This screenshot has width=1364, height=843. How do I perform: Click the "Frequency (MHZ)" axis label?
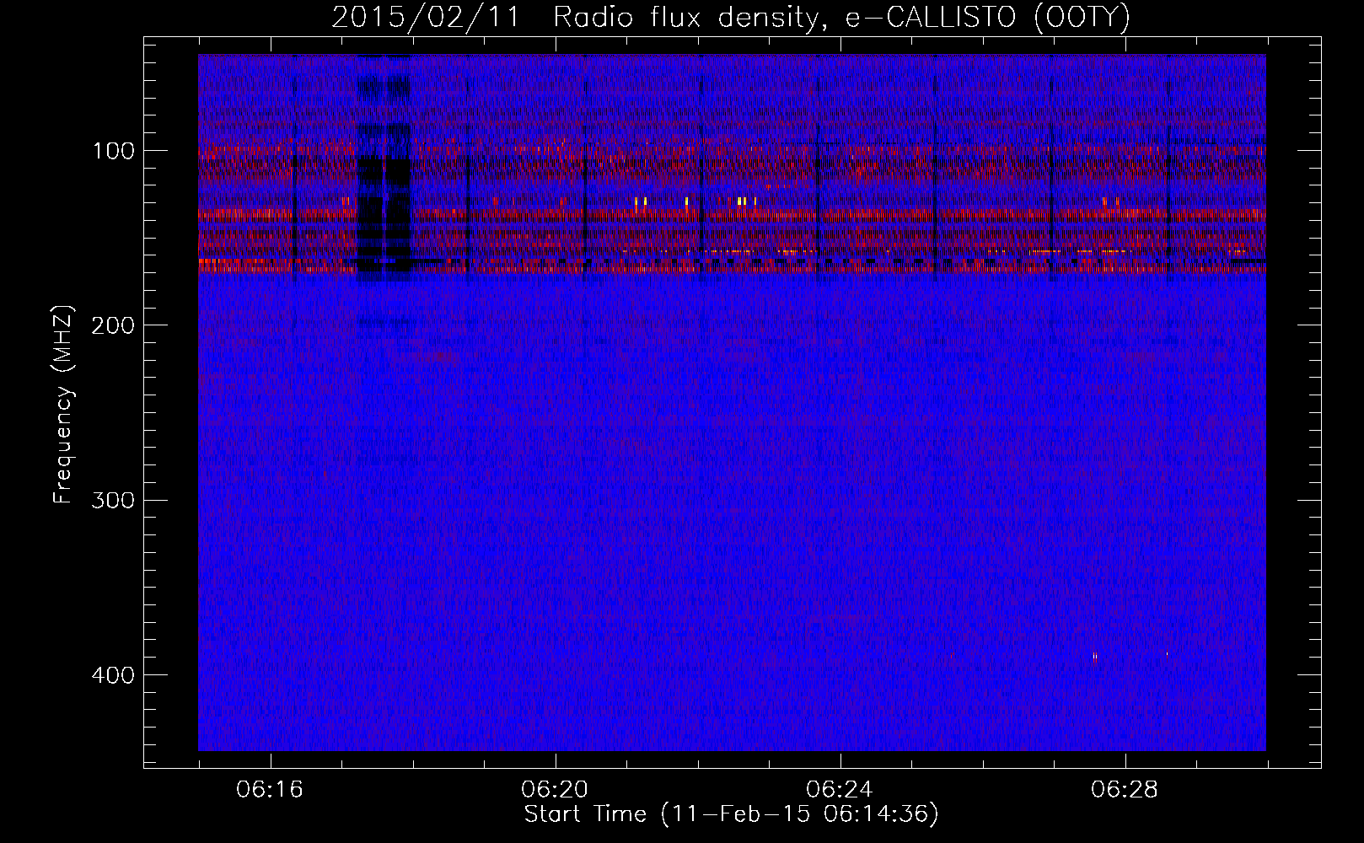tap(63, 405)
